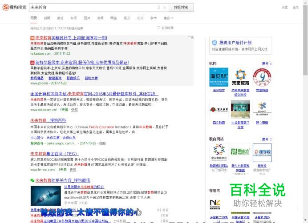The height and width of the screenshot is (223, 308).
Task: Open the 更多 dropdown in search tabs
Action: tap(168, 18)
